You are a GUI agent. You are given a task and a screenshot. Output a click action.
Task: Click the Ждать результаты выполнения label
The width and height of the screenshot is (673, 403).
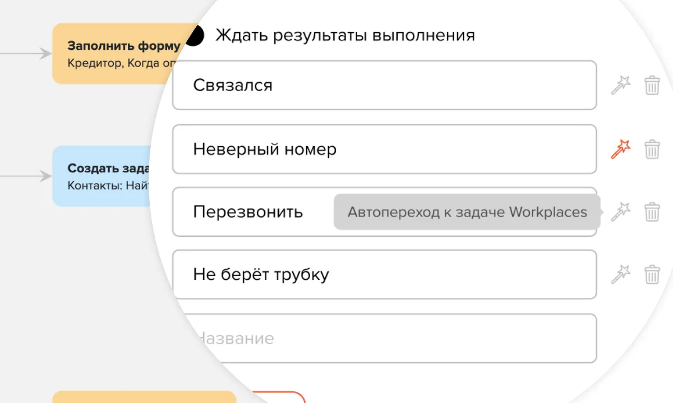(345, 35)
